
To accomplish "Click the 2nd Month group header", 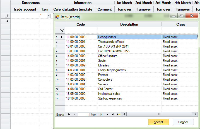I will click(144, 3).
